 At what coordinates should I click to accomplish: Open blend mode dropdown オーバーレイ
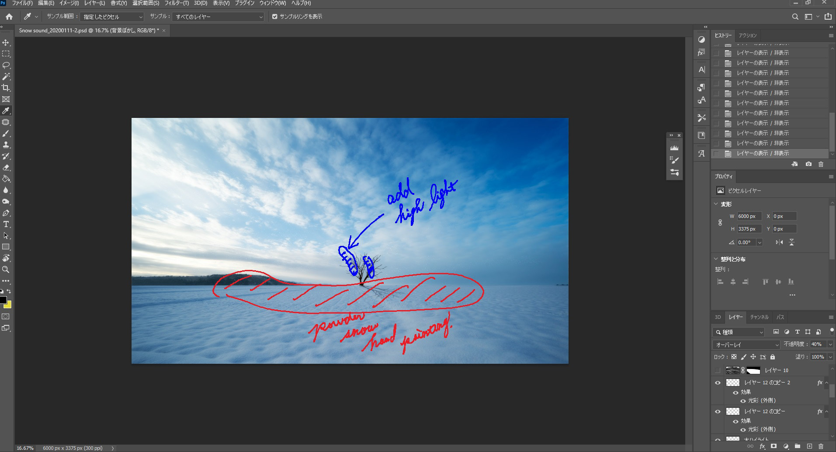click(x=746, y=345)
